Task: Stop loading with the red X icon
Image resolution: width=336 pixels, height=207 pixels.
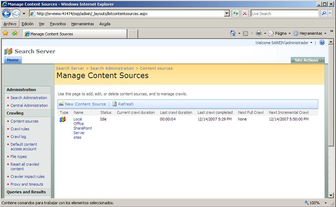Action: point(244,14)
